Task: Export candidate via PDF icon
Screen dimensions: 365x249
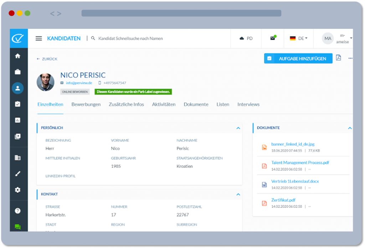Action: [x=338, y=58]
